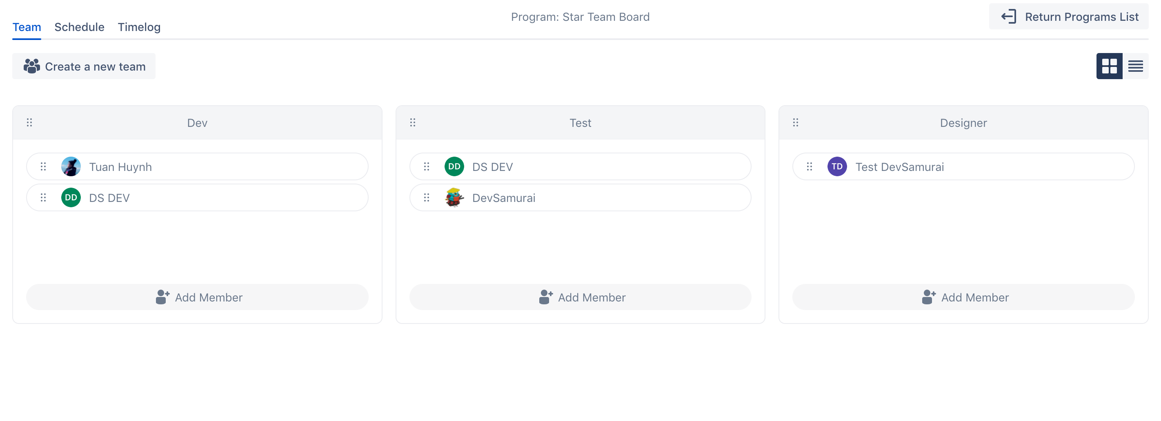1161x421 pixels.
Task: Click DS DEV avatar in Test team
Action: point(454,166)
